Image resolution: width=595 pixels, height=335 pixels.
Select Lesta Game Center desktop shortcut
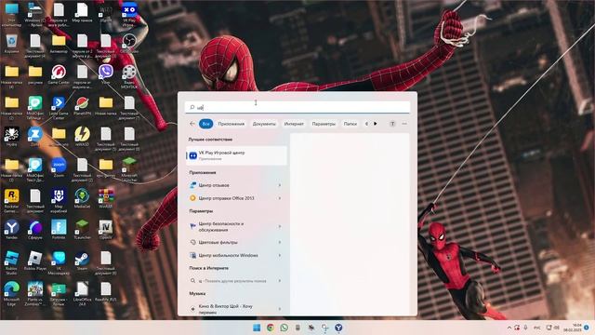click(59, 108)
